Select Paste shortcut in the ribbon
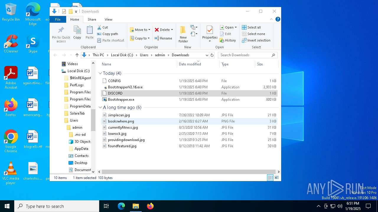 (110, 40)
